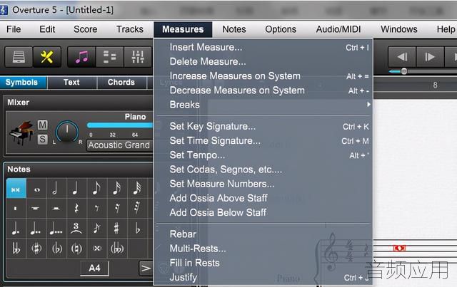Image resolution: width=457 pixels, height=287 pixels.
Task: Switch to the Text tab
Action: [x=71, y=83]
